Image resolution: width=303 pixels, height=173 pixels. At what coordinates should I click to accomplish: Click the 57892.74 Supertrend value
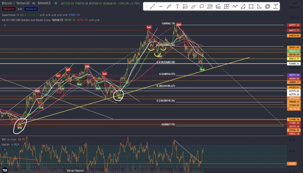pyautogui.click(x=74, y=15)
